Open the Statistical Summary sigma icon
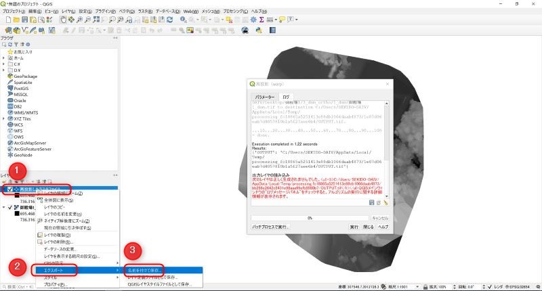 click(262, 20)
